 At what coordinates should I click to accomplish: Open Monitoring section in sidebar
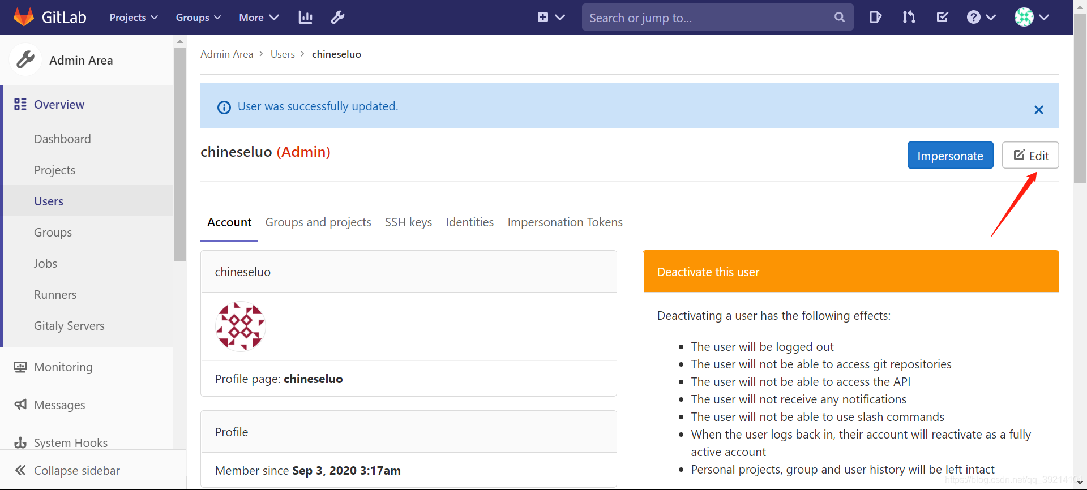[x=53, y=367]
